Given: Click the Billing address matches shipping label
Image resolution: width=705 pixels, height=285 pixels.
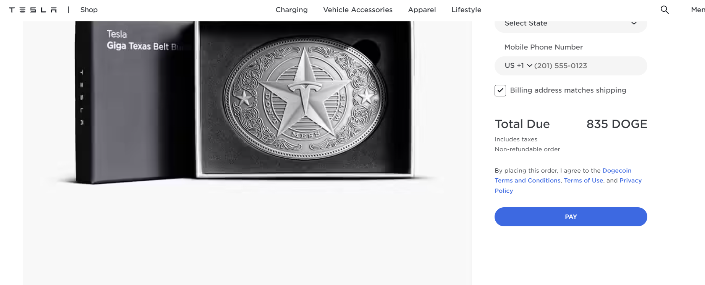Looking at the screenshot, I should pyautogui.click(x=568, y=90).
